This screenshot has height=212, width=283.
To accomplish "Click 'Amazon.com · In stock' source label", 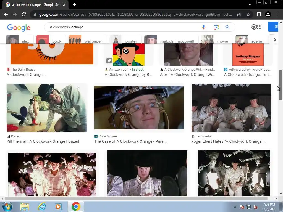I will [x=127, y=69].
